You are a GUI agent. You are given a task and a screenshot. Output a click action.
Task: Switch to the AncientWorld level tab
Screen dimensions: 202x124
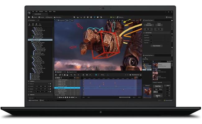[x=38, y=14]
